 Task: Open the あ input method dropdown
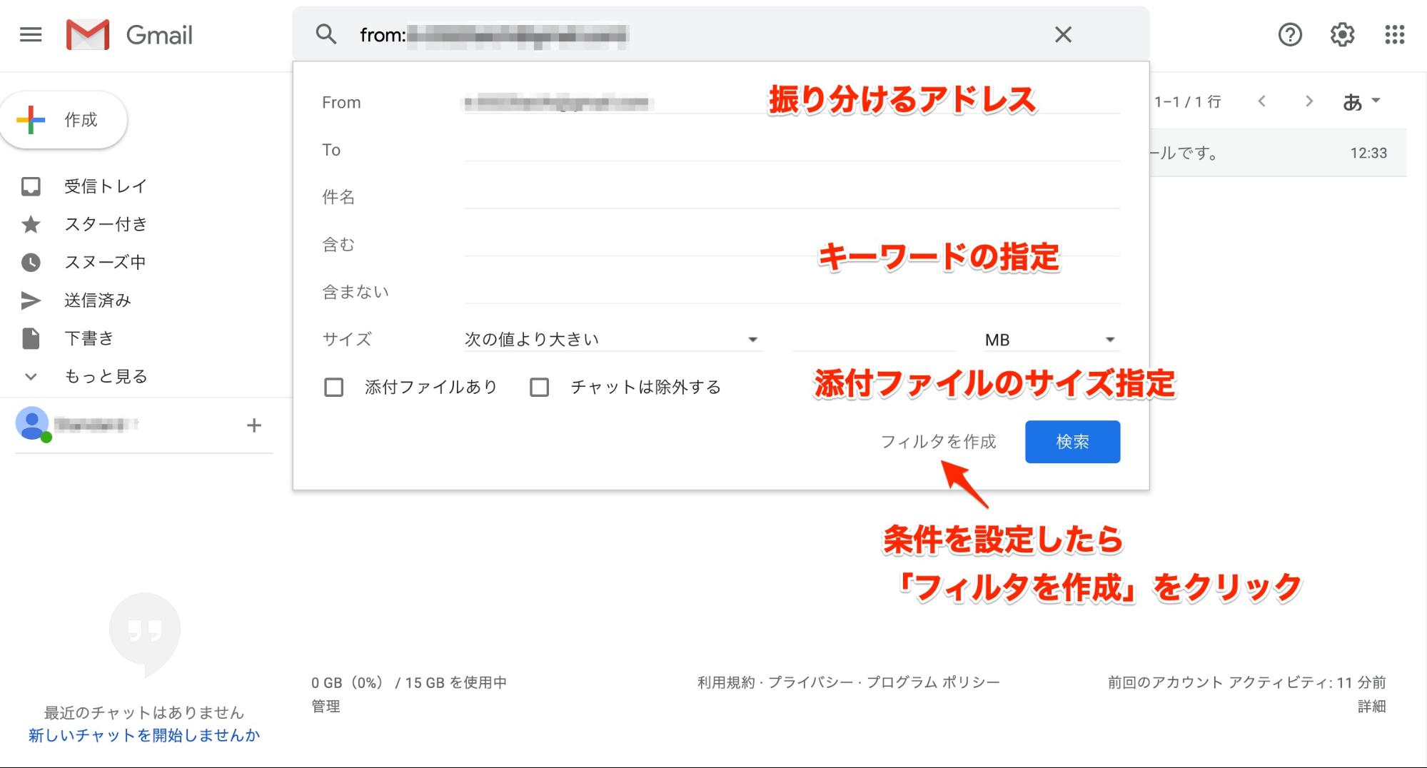[1361, 102]
